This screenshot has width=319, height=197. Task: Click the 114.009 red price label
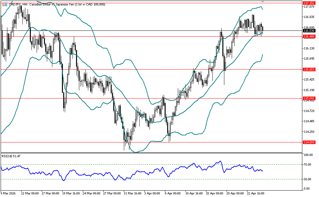coord(309,142)
